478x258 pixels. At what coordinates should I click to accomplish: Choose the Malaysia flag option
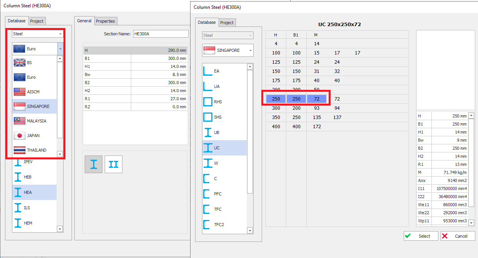pyautogui.click(x=20, y=121)
